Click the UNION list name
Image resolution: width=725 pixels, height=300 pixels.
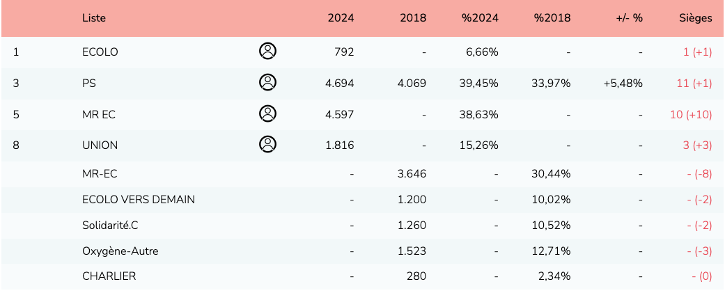click(100, 145)
